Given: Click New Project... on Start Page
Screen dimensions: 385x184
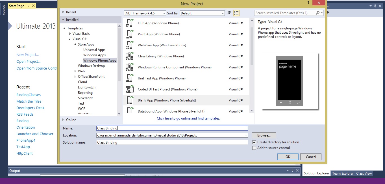Looking at the screenshot, I should coord(27,55).
